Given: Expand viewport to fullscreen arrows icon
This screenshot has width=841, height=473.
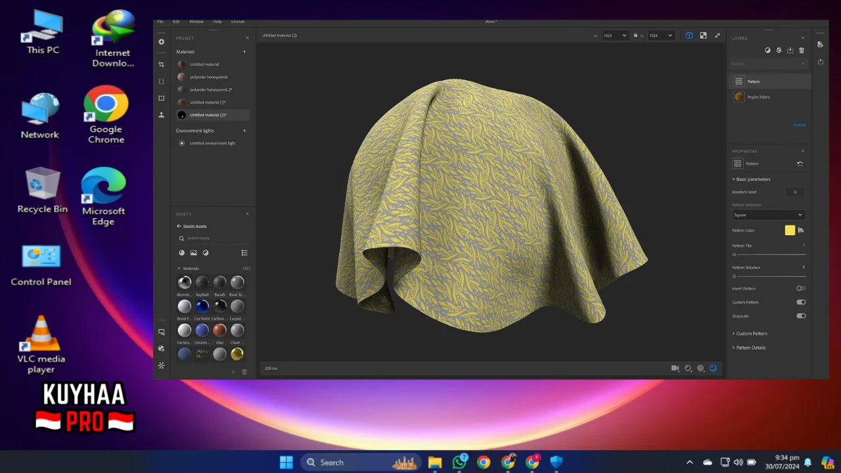Looking at the screenshot, I should pyautogui.click(x=717, y=35).
